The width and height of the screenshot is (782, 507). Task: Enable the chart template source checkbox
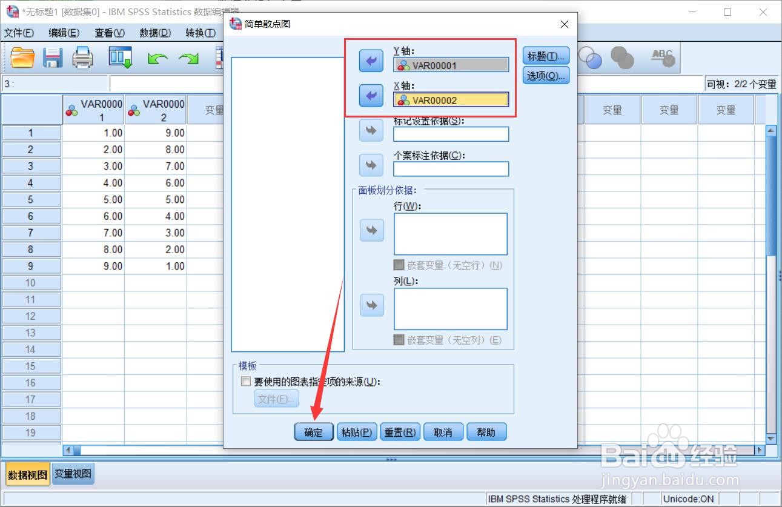(x=246, y=381)
